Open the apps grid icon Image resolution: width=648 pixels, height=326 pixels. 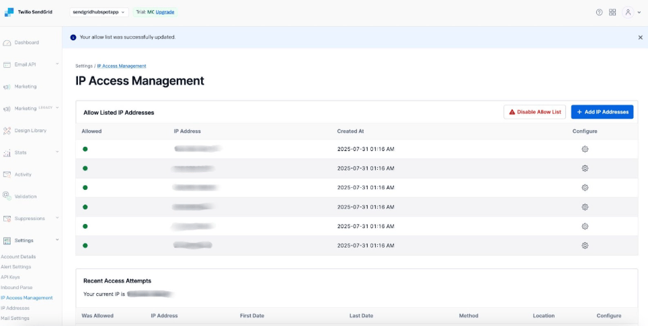[612, 12]
